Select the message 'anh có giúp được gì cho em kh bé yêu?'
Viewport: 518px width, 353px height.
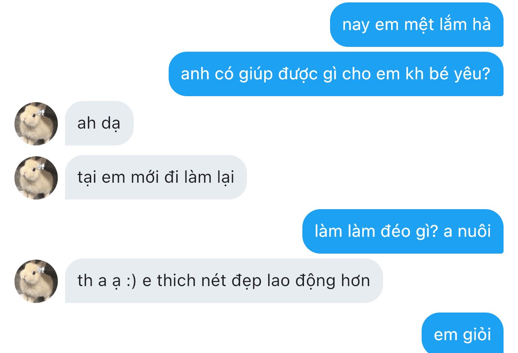click(x=336, y=74)
